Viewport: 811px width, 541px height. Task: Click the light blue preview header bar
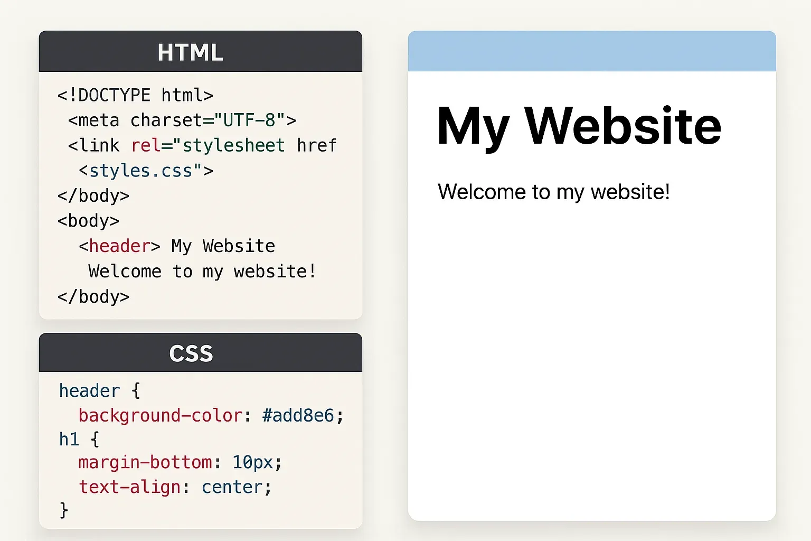592,51
